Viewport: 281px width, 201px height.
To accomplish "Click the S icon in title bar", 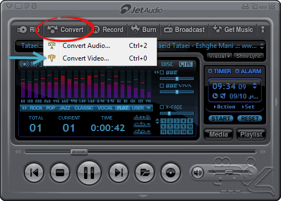I will pyautogui.click(x=34, y=6).
